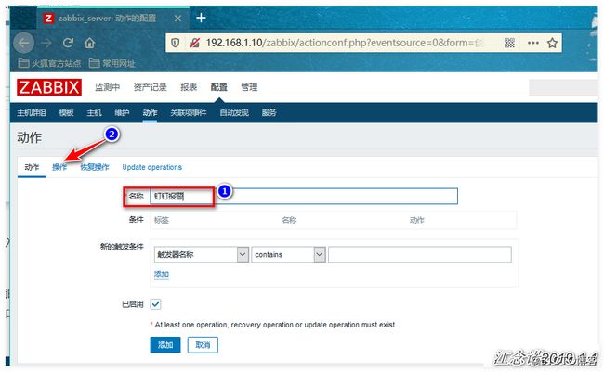The width and height of the screenshot is (604, 372).
Task: Click the 动作 column header in conditions
Action: click(x=417, y=220)
